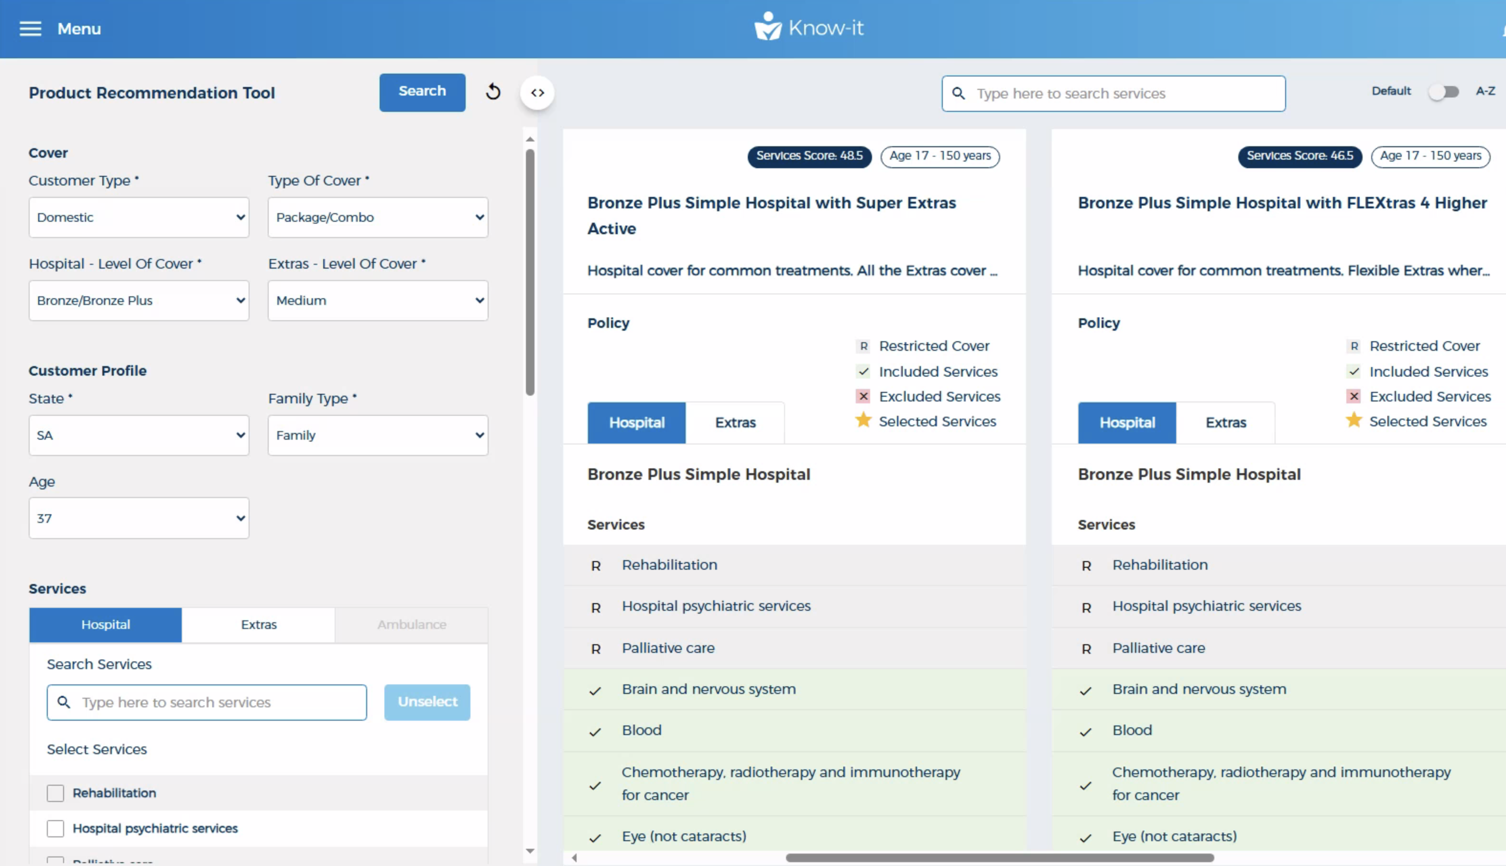Screen dimensions: 1506x866
Task: Click the Unselect button
Action: click(426, 702)
